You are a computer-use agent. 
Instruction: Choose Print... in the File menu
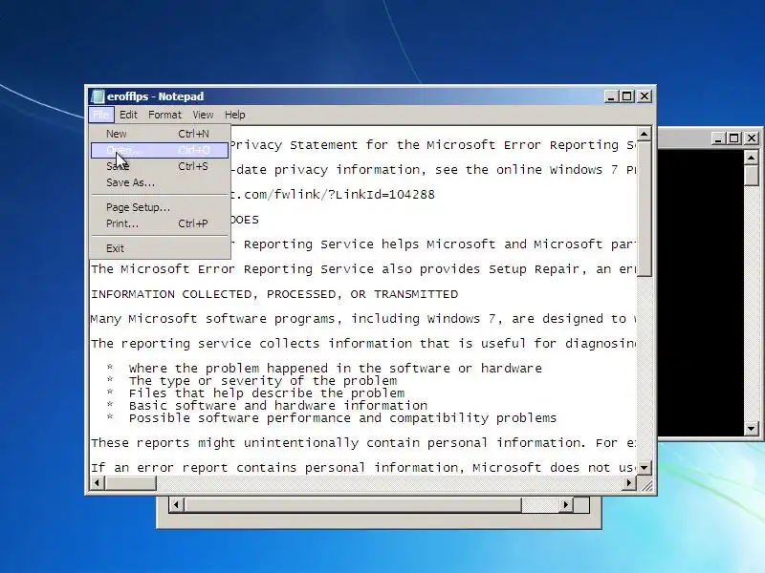pos(160,223)
